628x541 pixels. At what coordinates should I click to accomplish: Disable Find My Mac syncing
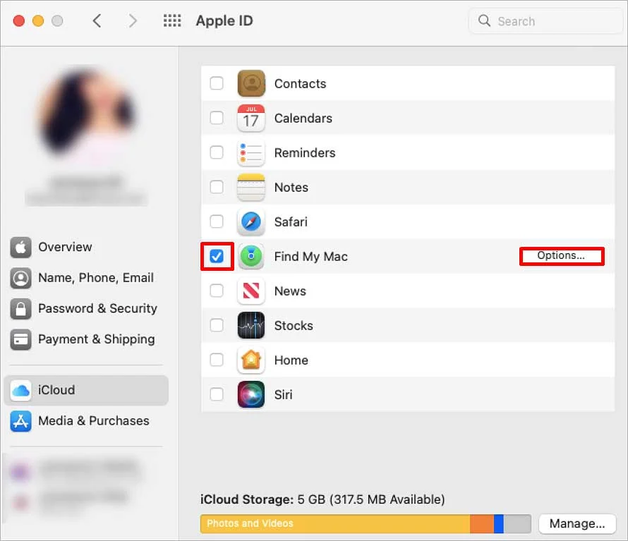pos(217,256)
